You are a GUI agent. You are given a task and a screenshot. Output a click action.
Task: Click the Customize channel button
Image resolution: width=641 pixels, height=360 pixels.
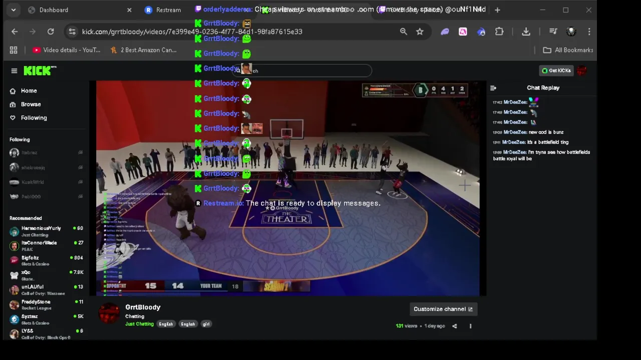point(443,309)
